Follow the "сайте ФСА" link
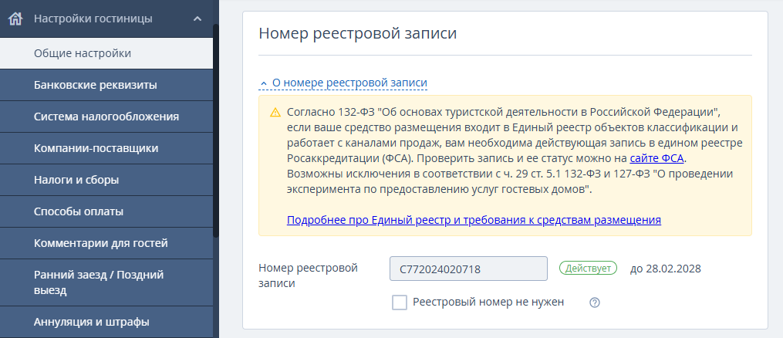This screenshot has height=338, width=783. pos(657,158)
